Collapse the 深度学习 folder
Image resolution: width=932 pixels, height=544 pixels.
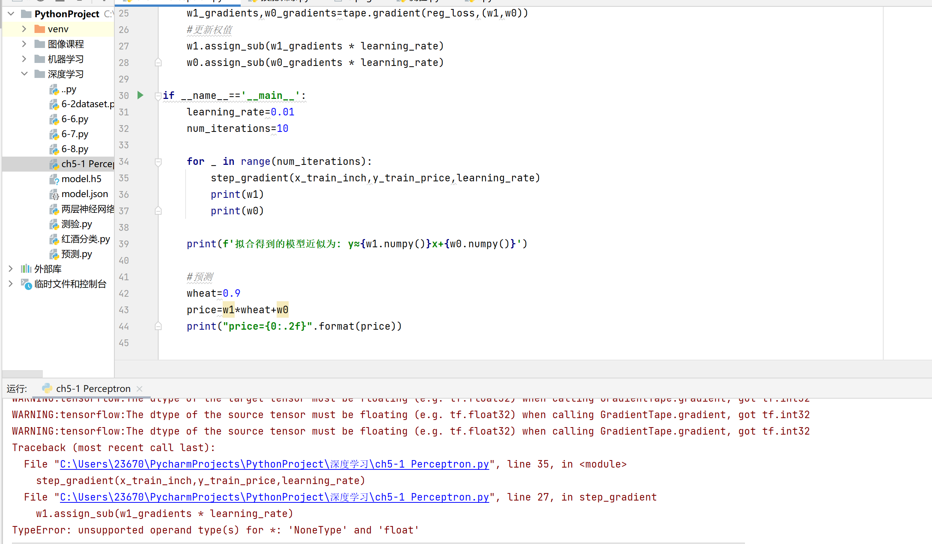24,74
